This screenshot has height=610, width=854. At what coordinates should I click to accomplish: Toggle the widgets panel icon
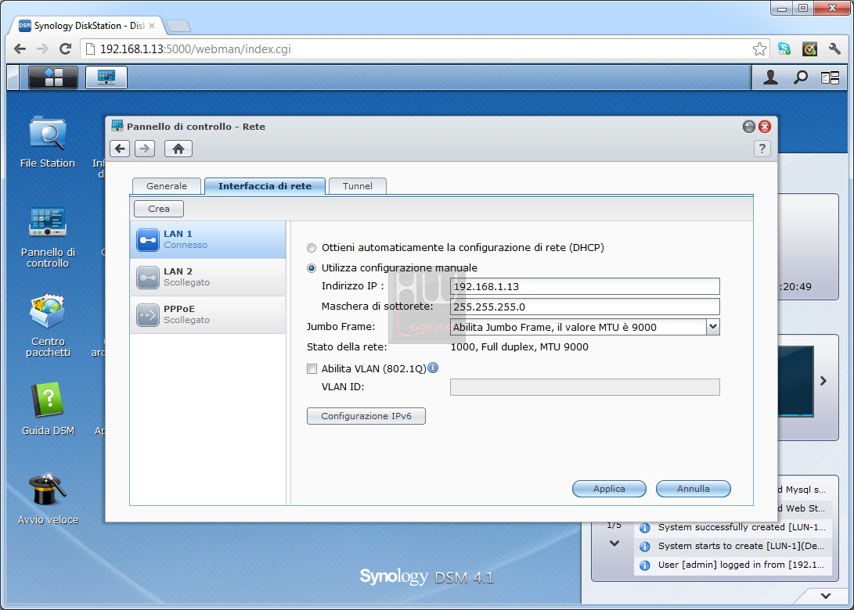(830, 78)
